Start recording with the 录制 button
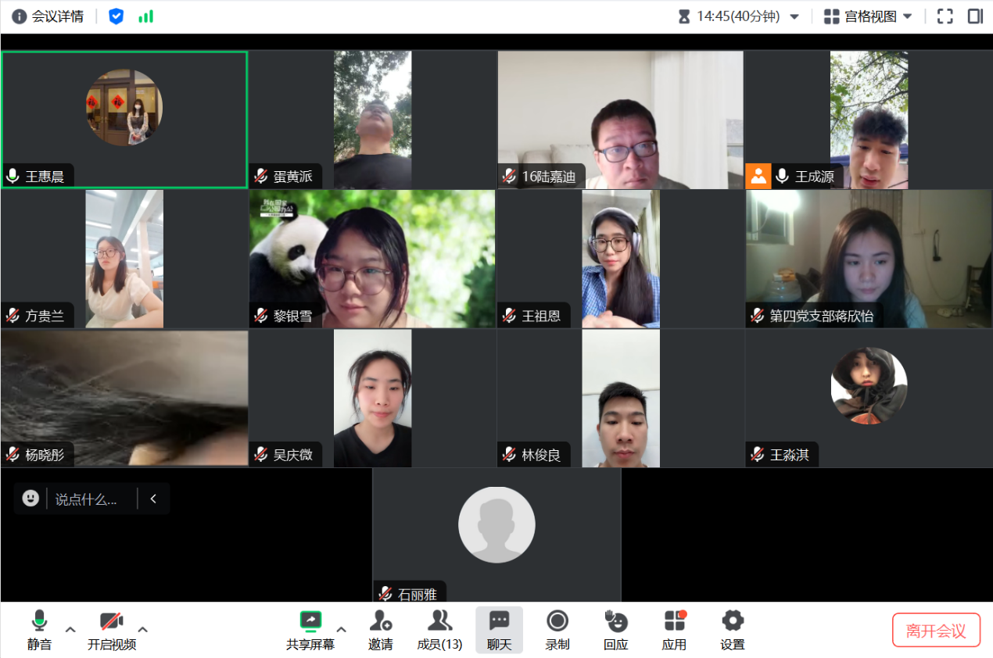The width and height of the screenshot is (993, 658). pyautogui.click(x=557, y=629)
